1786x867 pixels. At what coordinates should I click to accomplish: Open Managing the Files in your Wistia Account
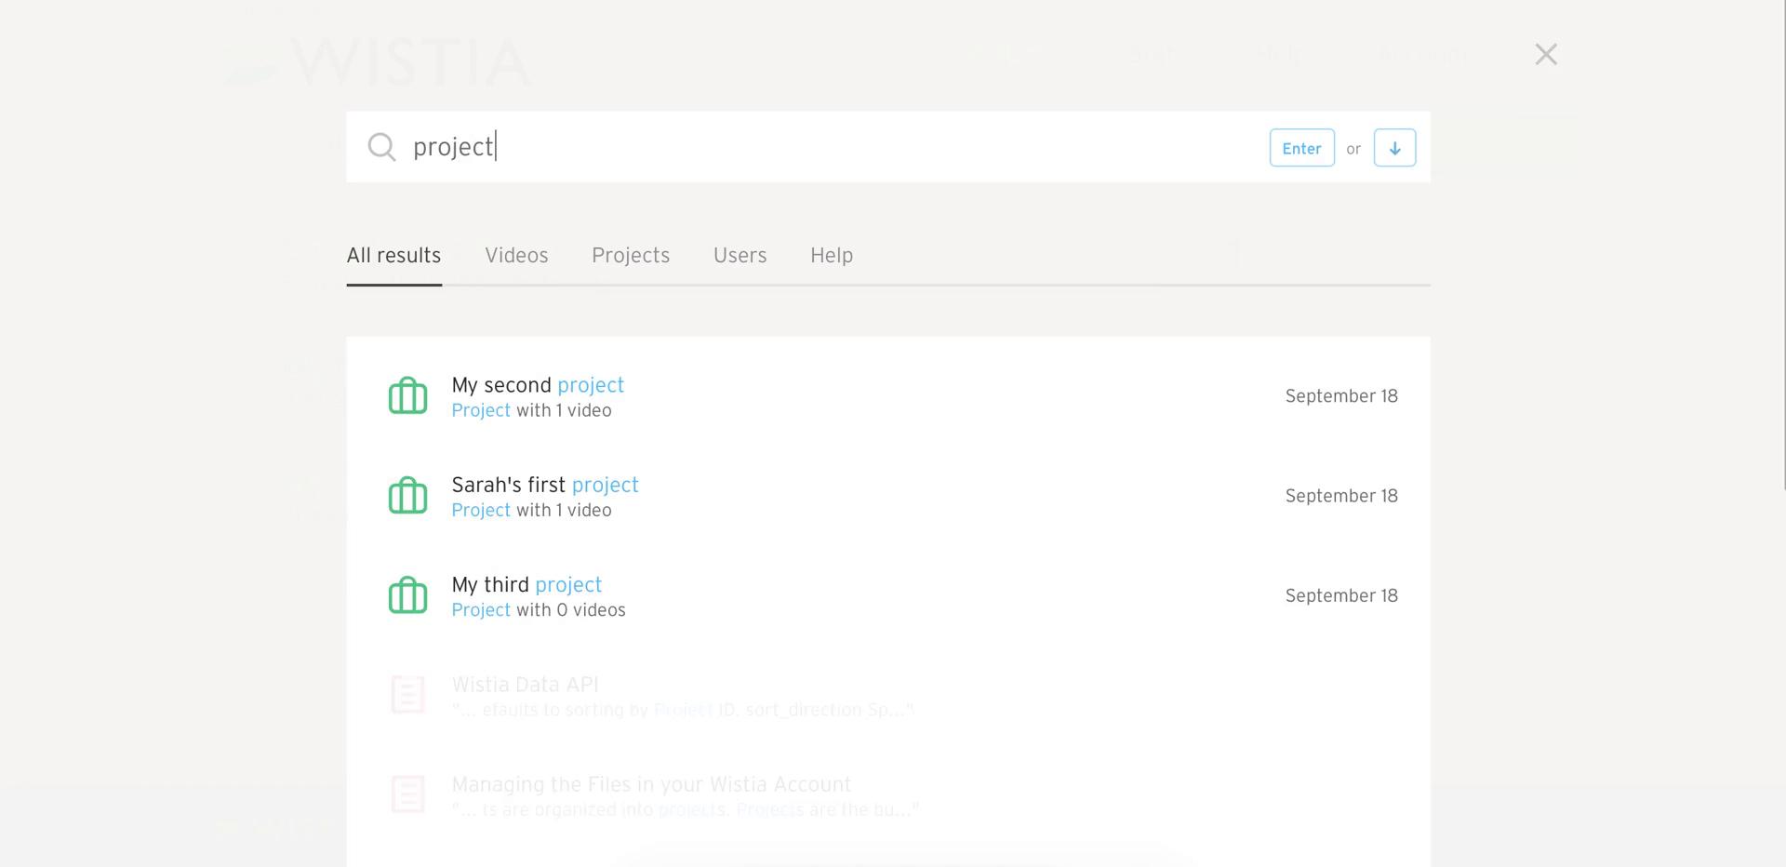coord(651,784)
